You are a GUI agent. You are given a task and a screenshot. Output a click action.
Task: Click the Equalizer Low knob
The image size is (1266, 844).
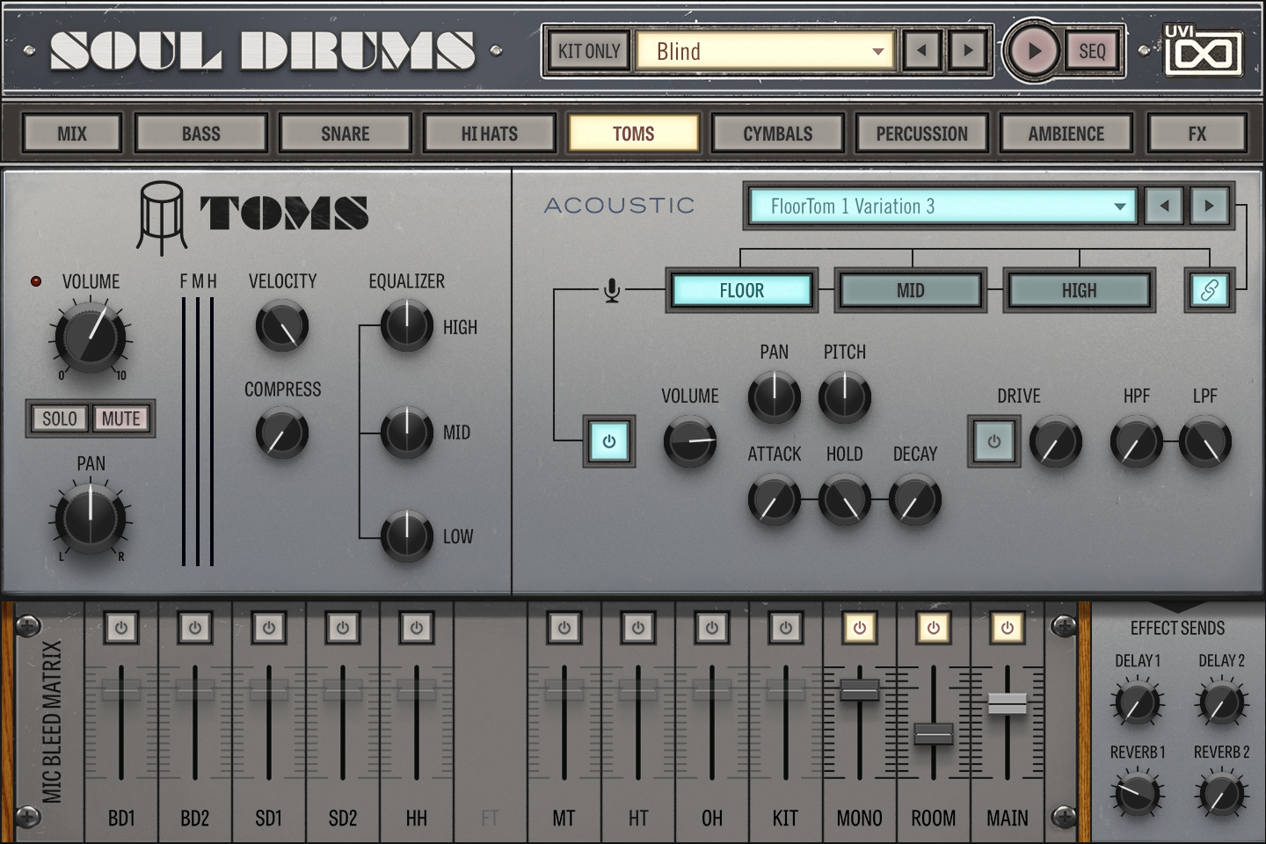pyautogui.click(x=406, y=535)
